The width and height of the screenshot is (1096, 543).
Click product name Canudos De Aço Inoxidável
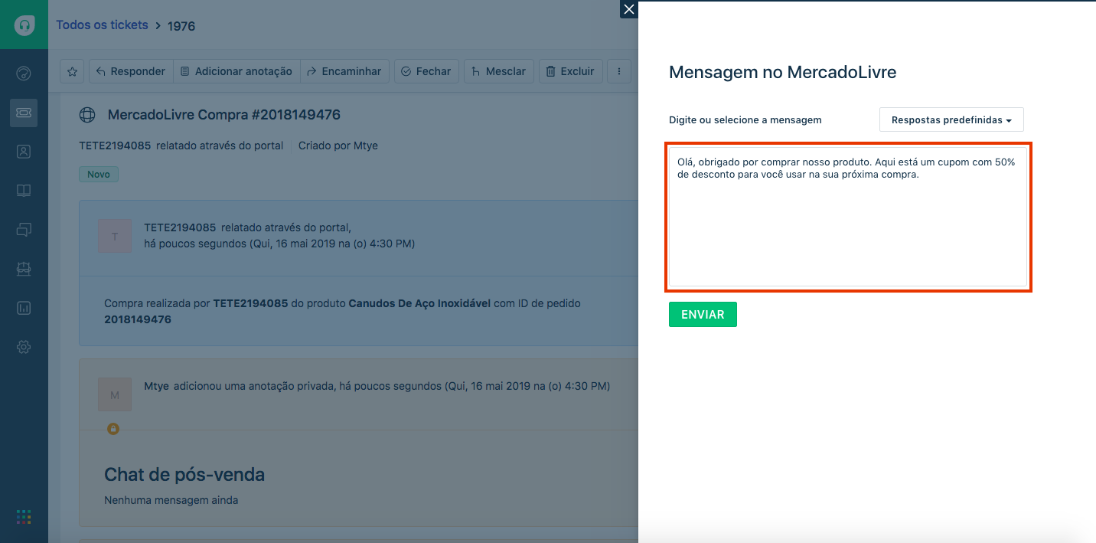[x=419, y=303]
